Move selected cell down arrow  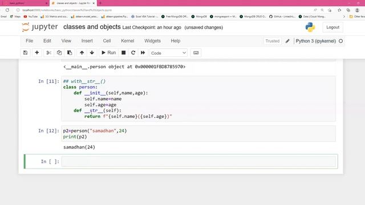point(92,53)
